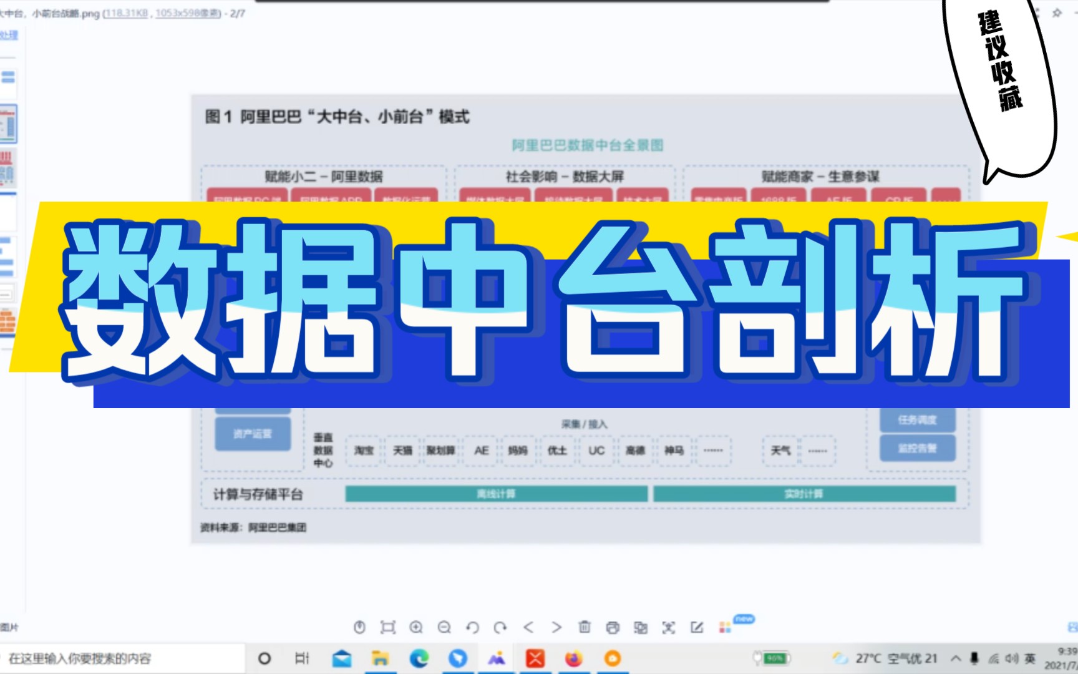Rotate image counterclockwise
Viewport: 1078px width, 674px height.
472,627
